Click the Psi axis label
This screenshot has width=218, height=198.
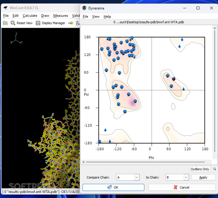coord(86,94)
